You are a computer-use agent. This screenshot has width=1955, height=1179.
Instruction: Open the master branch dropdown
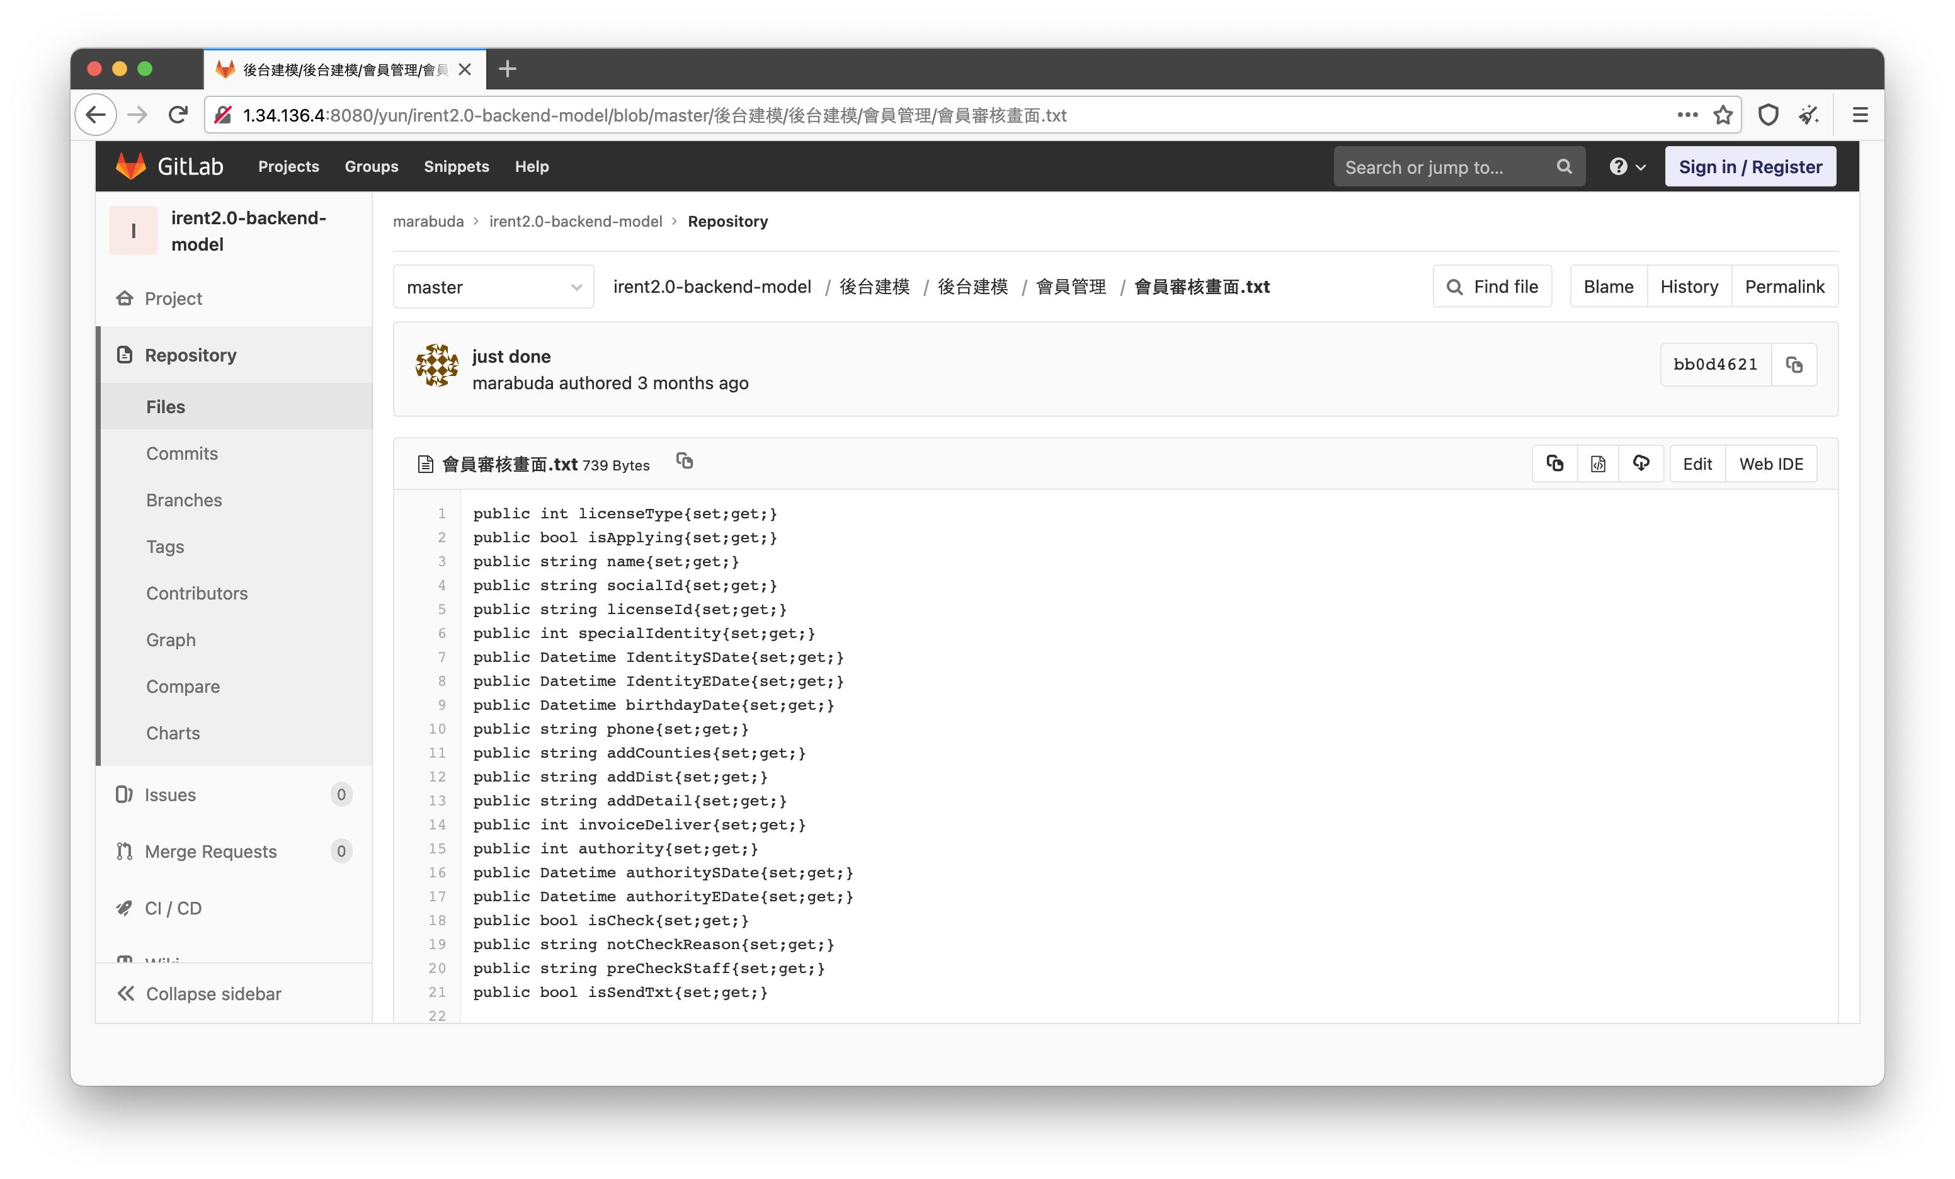click(x=494, y=287)
